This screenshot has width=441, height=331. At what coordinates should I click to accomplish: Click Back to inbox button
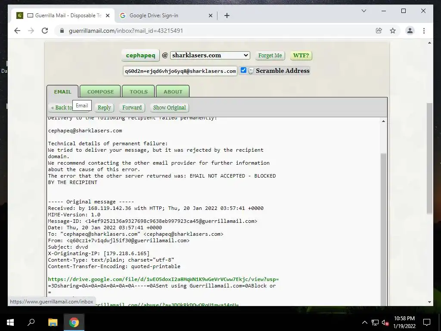click(x=61, y=108)
